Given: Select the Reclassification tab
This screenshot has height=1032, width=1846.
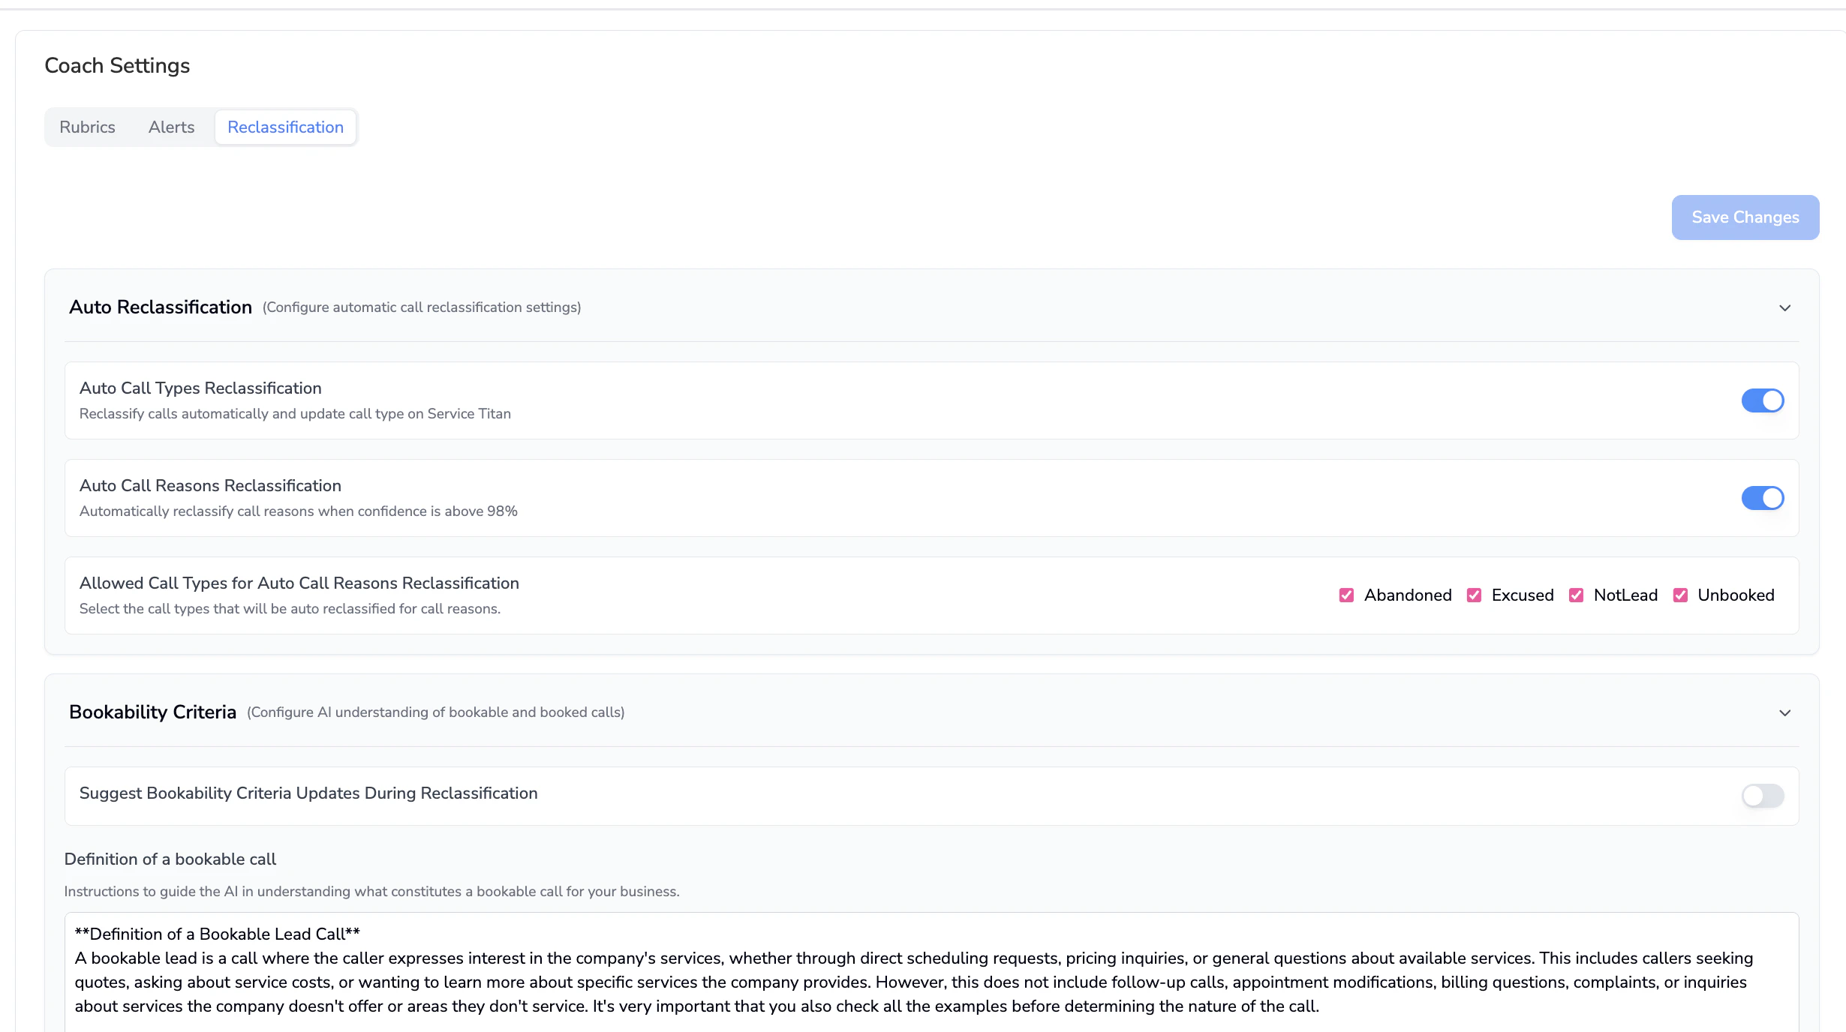Looking at the screenshot, I should pyautogui.click(x=285, y=127).
